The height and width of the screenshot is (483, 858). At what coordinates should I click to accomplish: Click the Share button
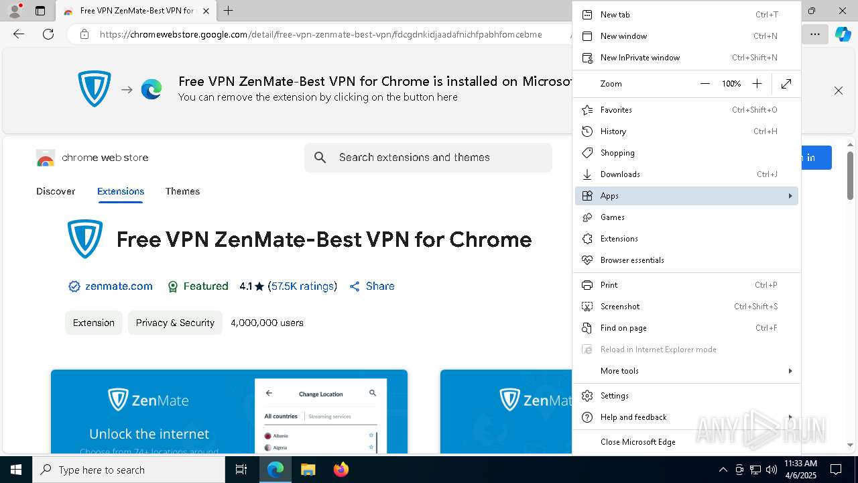[x=372, y=286]
